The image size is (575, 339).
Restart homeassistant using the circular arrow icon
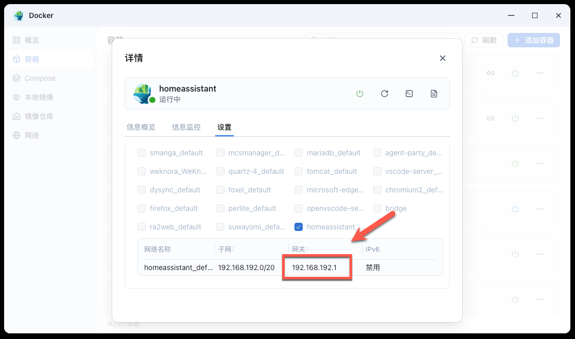pos(385,94)
